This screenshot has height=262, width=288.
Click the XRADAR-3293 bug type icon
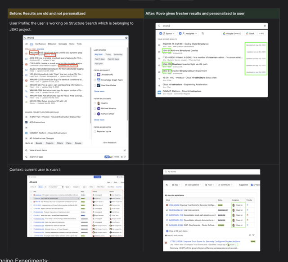tap(26, 80)
